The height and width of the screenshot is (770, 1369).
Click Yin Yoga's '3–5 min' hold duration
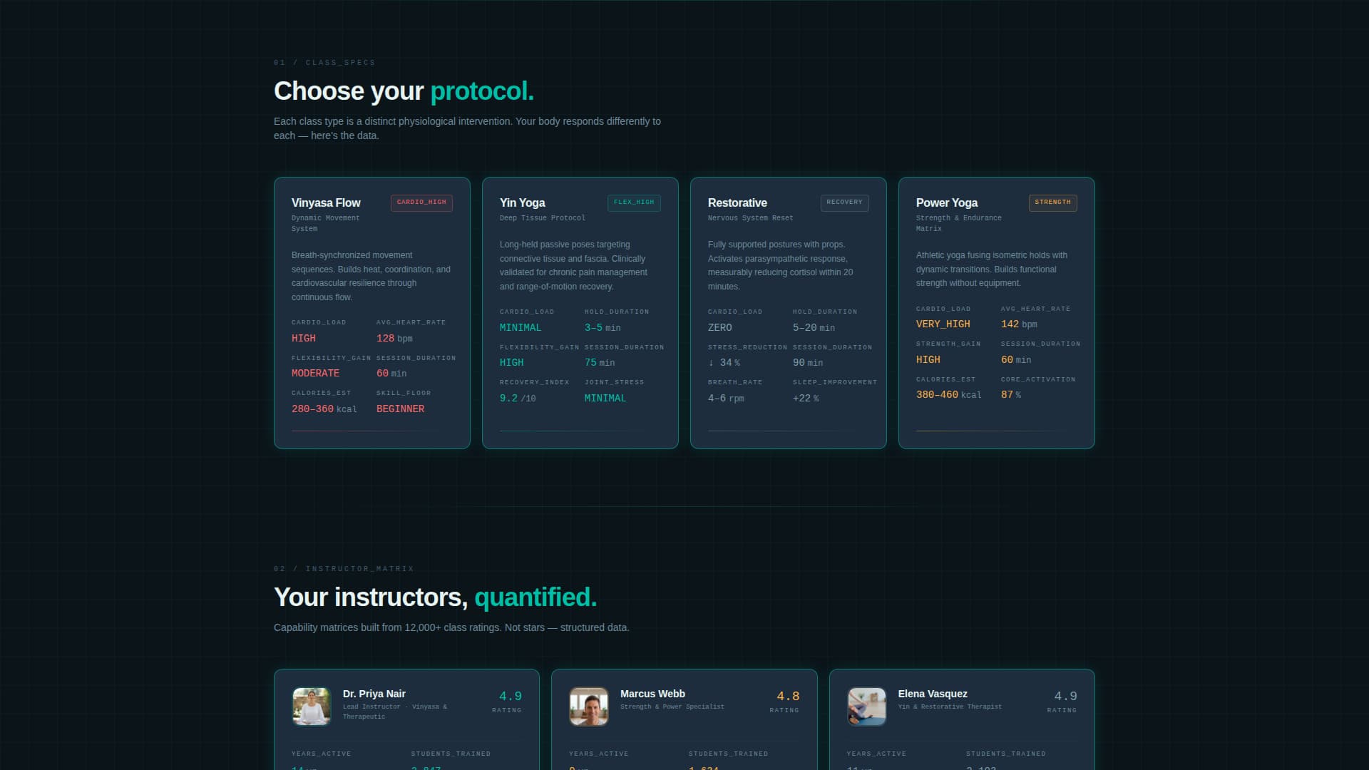click(603, 328)
